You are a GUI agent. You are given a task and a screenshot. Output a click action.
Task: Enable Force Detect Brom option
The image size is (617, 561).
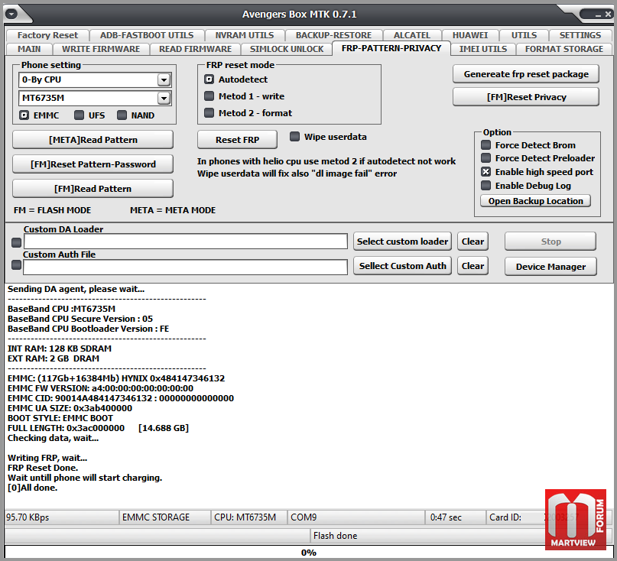486,145
